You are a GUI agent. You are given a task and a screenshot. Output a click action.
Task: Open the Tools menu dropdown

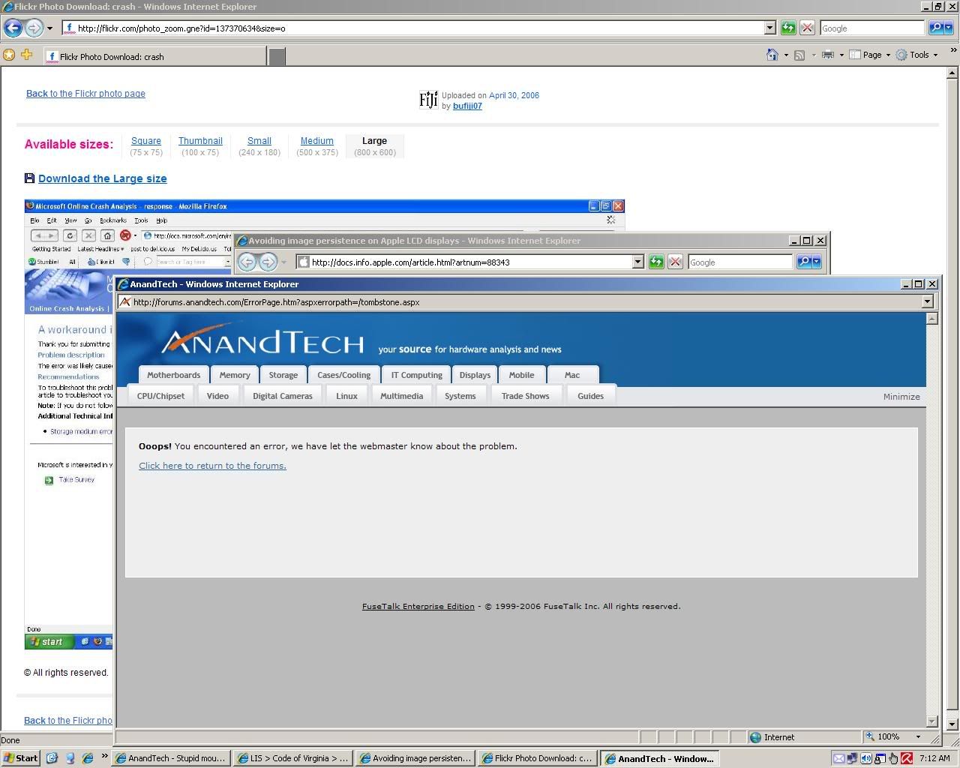point(917,55)
